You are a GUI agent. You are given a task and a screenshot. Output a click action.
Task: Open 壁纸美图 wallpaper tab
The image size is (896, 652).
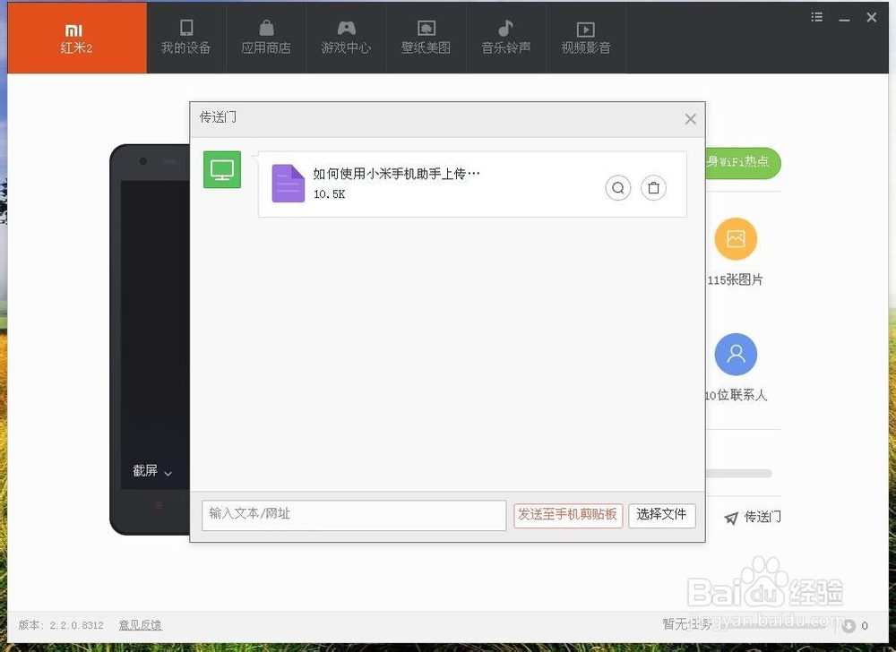(x=426, y=38)
